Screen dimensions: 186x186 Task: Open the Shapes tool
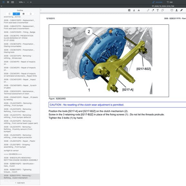[163, 10]
